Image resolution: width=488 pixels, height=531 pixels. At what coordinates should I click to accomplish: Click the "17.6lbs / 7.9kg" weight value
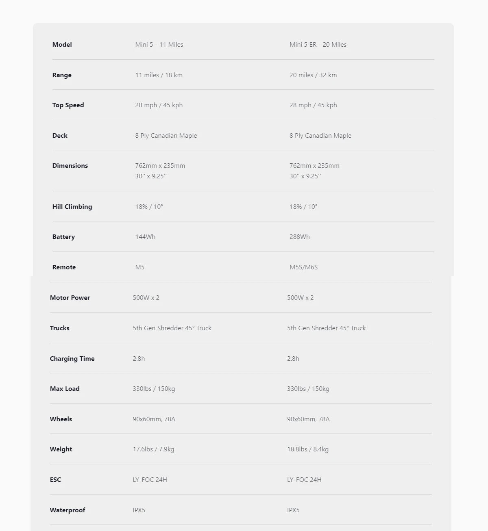coord(153,449)
